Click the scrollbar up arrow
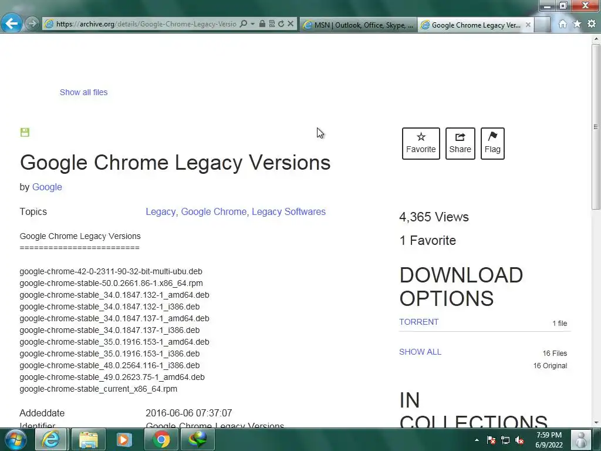601x451 pixels. tap(596, 39)
